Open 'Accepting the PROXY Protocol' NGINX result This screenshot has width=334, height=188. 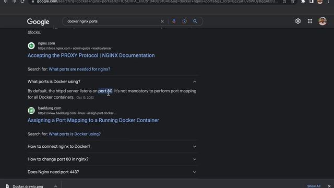91,55
